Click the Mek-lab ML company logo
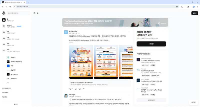200x107 pixels. (138, 70)
